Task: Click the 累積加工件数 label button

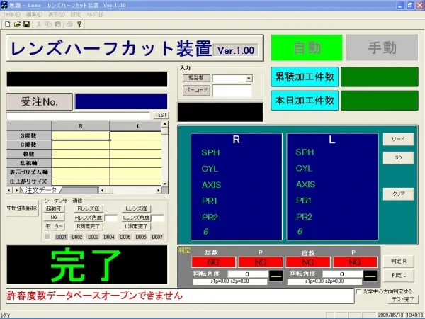Action: pyautogui.click(x=305, y=77)
